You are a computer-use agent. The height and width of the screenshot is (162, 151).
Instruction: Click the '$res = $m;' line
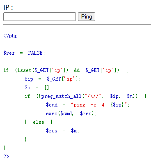pos(62,131)
